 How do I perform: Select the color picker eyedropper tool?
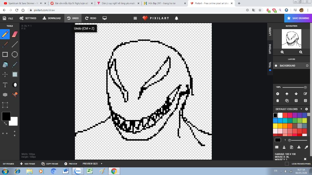point(15,64)
